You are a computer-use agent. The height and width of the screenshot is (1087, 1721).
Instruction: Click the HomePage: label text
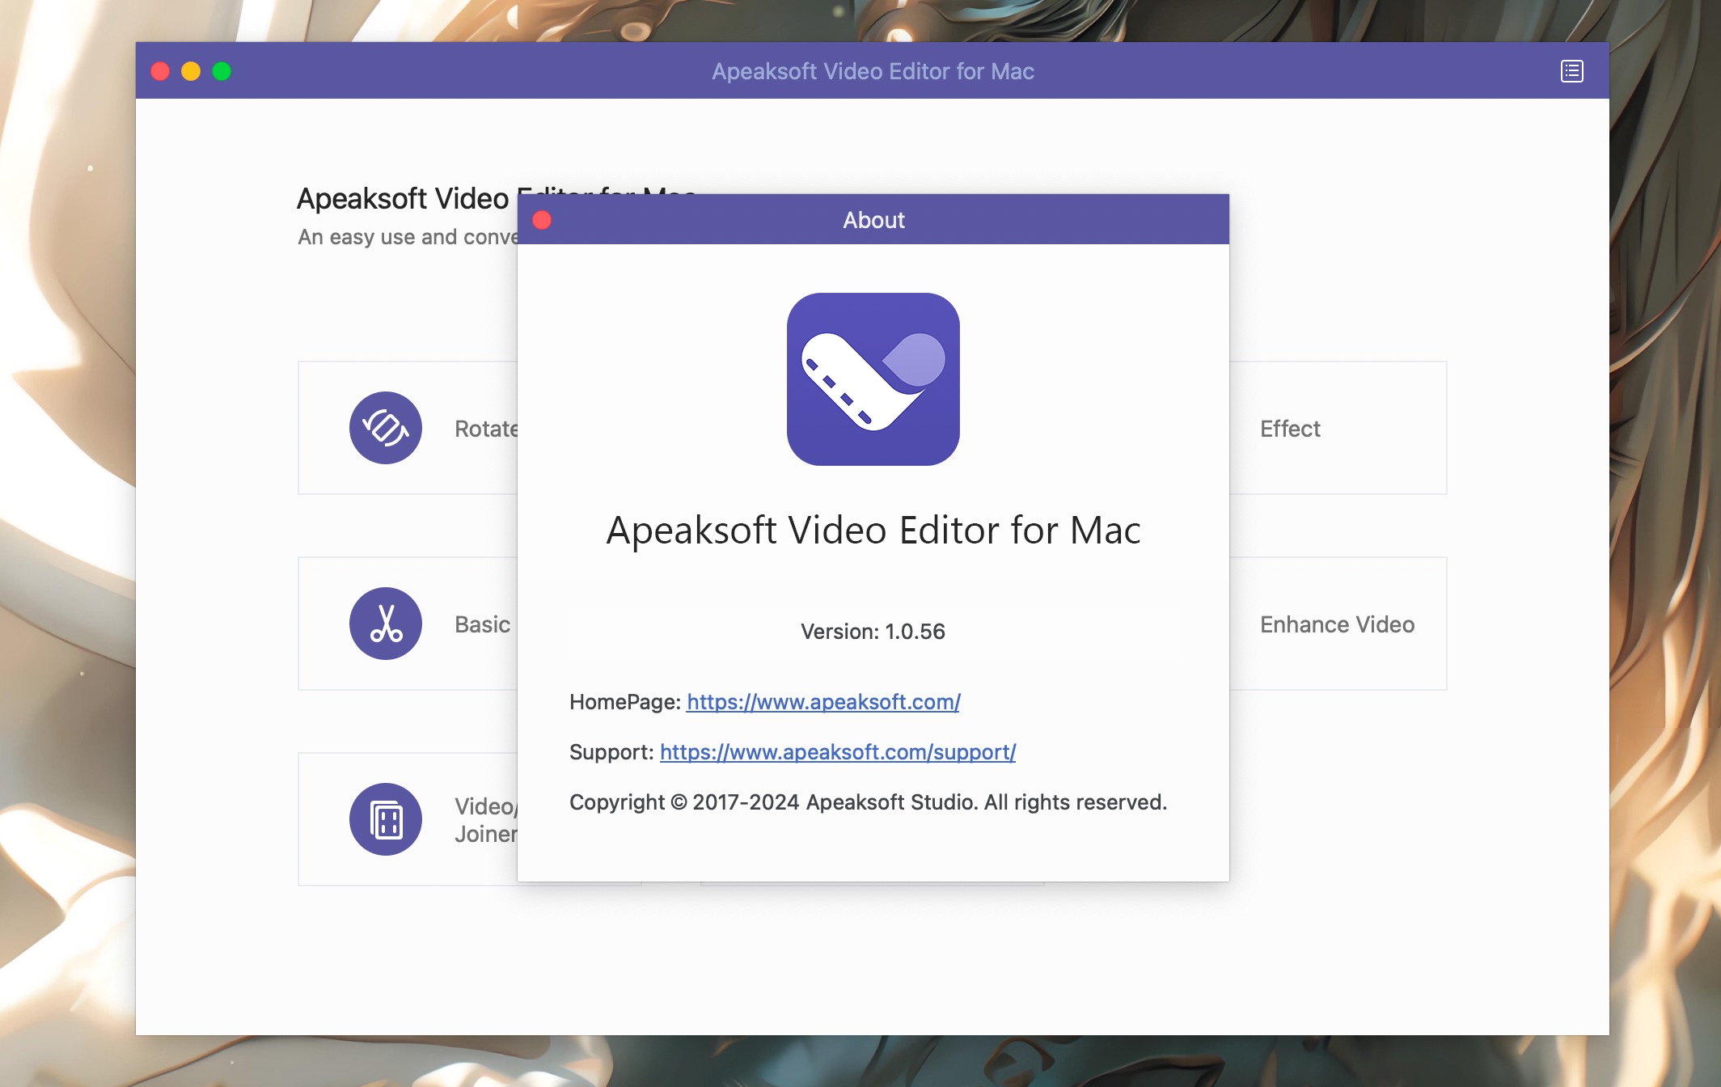(x=625, y=702)
